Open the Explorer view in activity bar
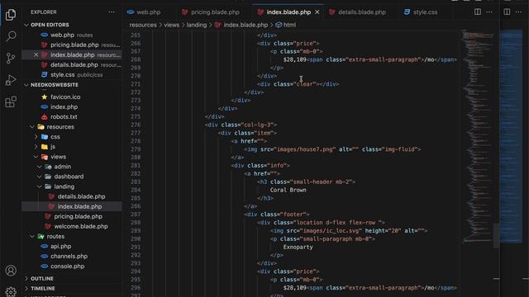This screenshot has height=297, width=529. (x=11, y=15)
